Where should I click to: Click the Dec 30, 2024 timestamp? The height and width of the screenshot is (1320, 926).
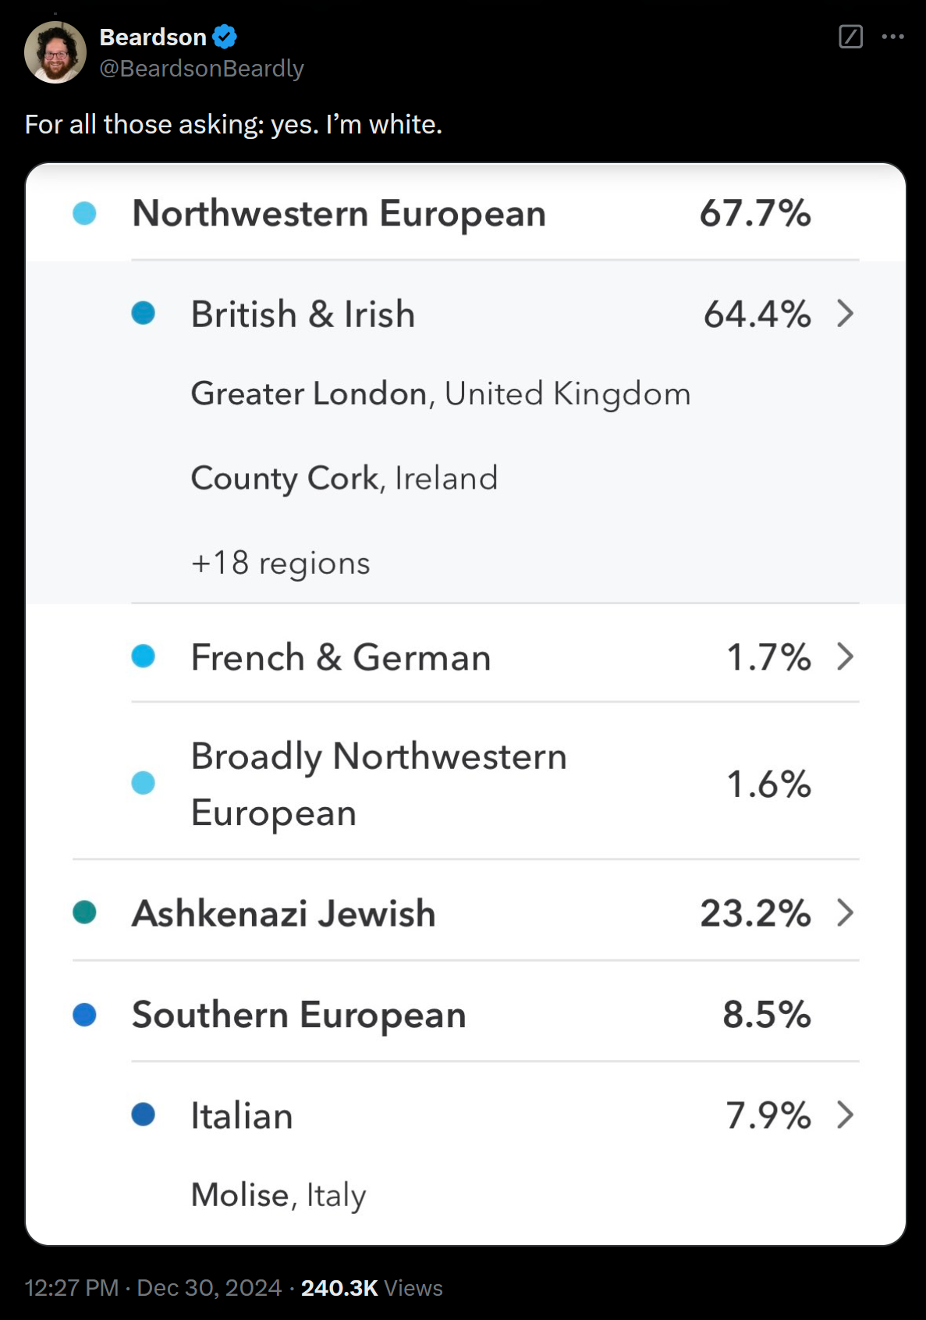click(x=209, y=1287)
